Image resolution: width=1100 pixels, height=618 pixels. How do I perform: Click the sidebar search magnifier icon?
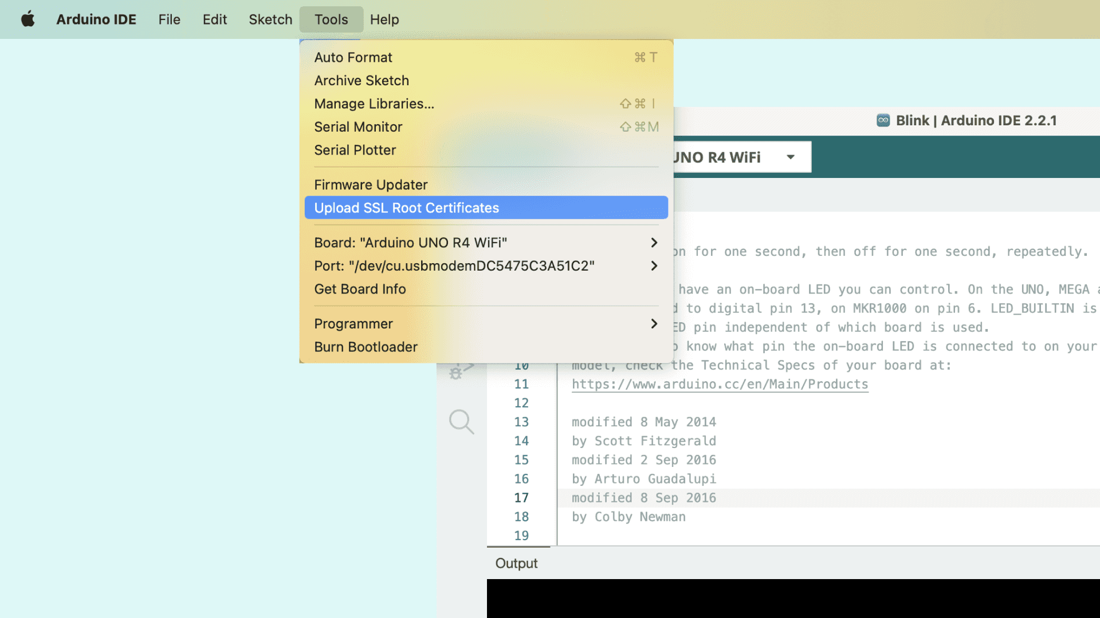tap(461, 422)
